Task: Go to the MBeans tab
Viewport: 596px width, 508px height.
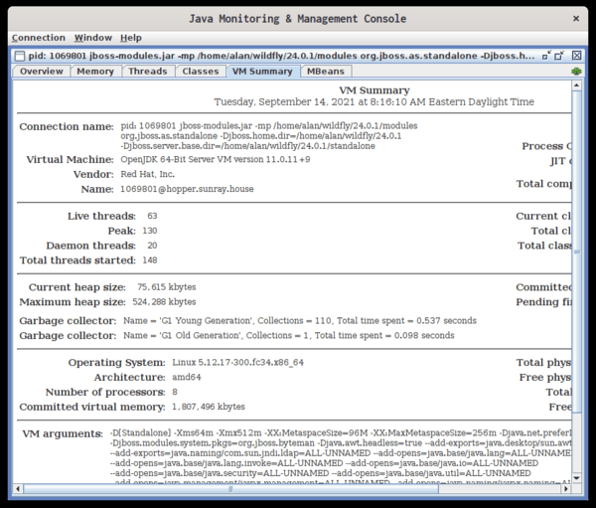Action: [327, 72]
